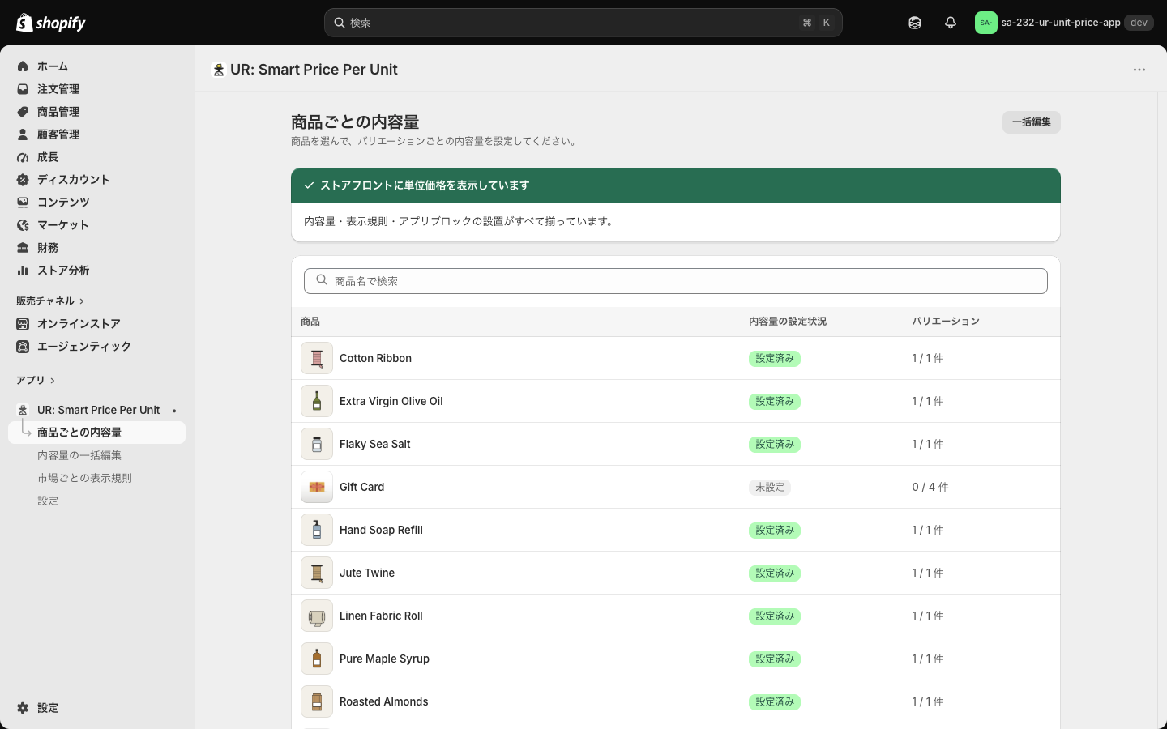
Task: Click the ディスカウント discount icon
Action: pyautogui.click(x=23, y=180)
